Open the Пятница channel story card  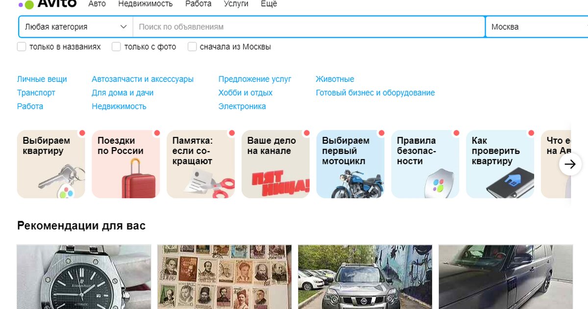[x=276, y=164]
